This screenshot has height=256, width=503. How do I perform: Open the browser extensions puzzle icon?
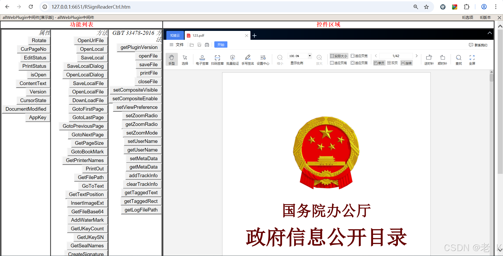pyautogui.click(x=467, y=7)
